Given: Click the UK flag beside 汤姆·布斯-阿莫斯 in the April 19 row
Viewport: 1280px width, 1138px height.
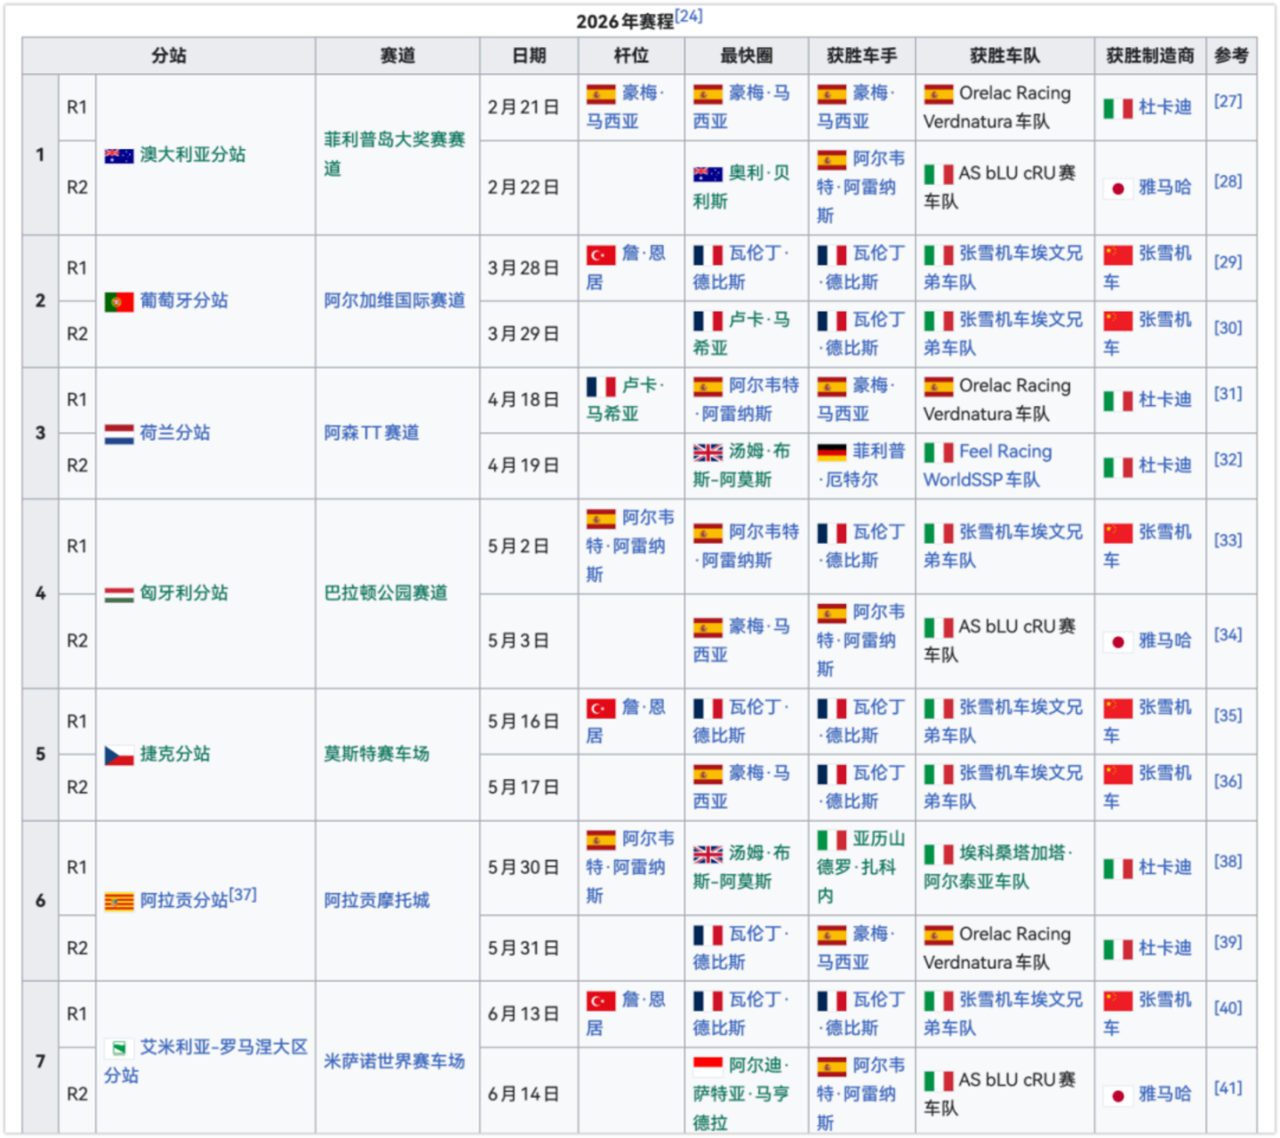Looking at the screenshot, I should (x=708, y=452).
